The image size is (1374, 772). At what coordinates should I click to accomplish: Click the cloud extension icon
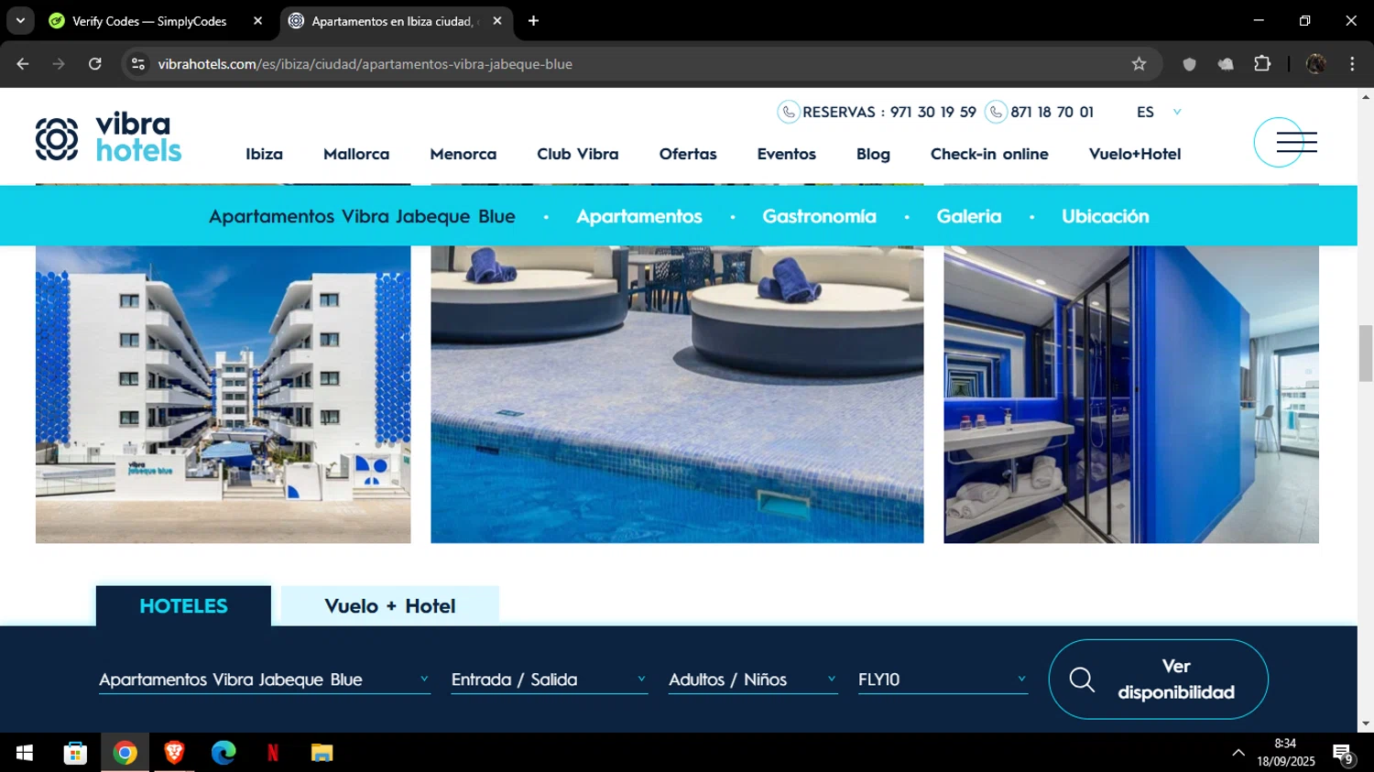click(1226, 64)
